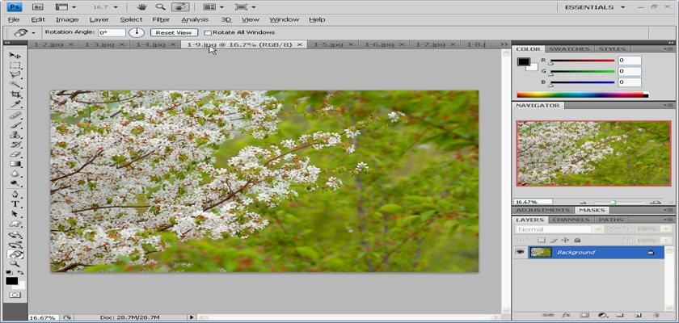Select the Gradient tool
Viewport: 679px width, 323px height.
(15, 164)
